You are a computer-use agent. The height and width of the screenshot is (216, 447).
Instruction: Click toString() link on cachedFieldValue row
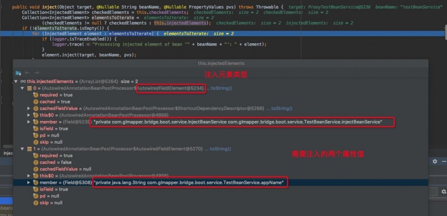coord(282,108)
